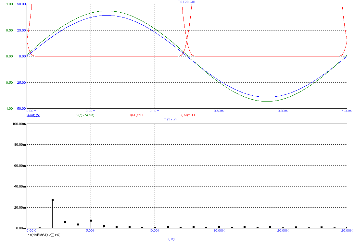Click the T (Secs) axis title
This screenshot has height=242, width=355.
170,119
